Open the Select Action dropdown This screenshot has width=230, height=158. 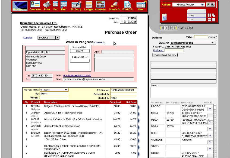pos(189,5)
